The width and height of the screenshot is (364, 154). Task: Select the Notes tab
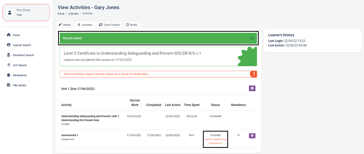point(132,25)
